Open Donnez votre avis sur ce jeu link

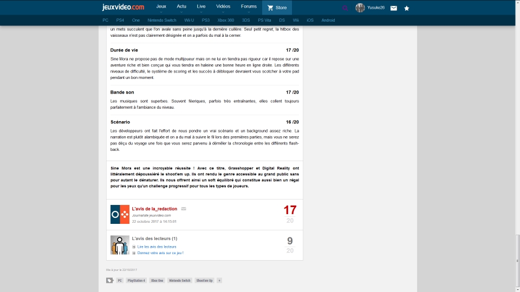[160, 253]
